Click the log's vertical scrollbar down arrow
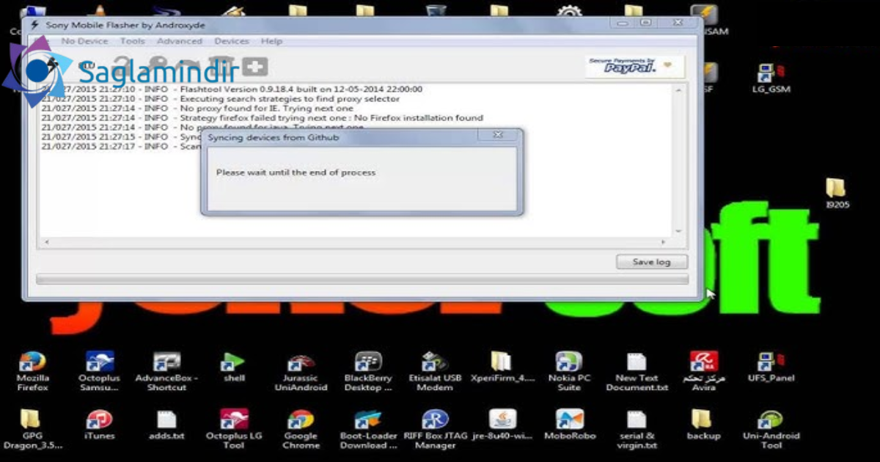The height and width of the screenshot is (462, 880). (x=678, y=232)
